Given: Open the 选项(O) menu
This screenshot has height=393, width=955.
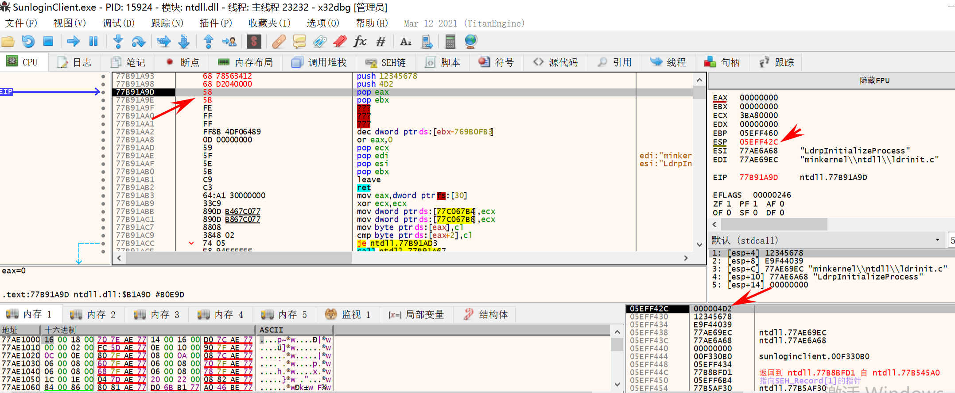Looking at the screenshot, I should (x=323, y=23).
